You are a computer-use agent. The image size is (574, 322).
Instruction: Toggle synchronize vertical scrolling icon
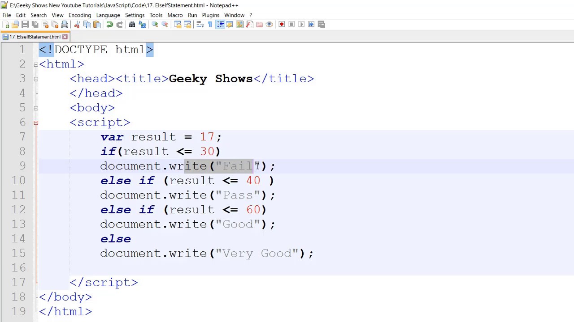[x=178, y=24]
